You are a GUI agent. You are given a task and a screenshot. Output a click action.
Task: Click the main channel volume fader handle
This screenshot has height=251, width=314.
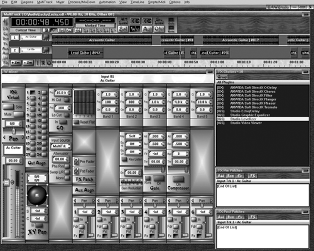pyautogui.click(x=6, y=183)
